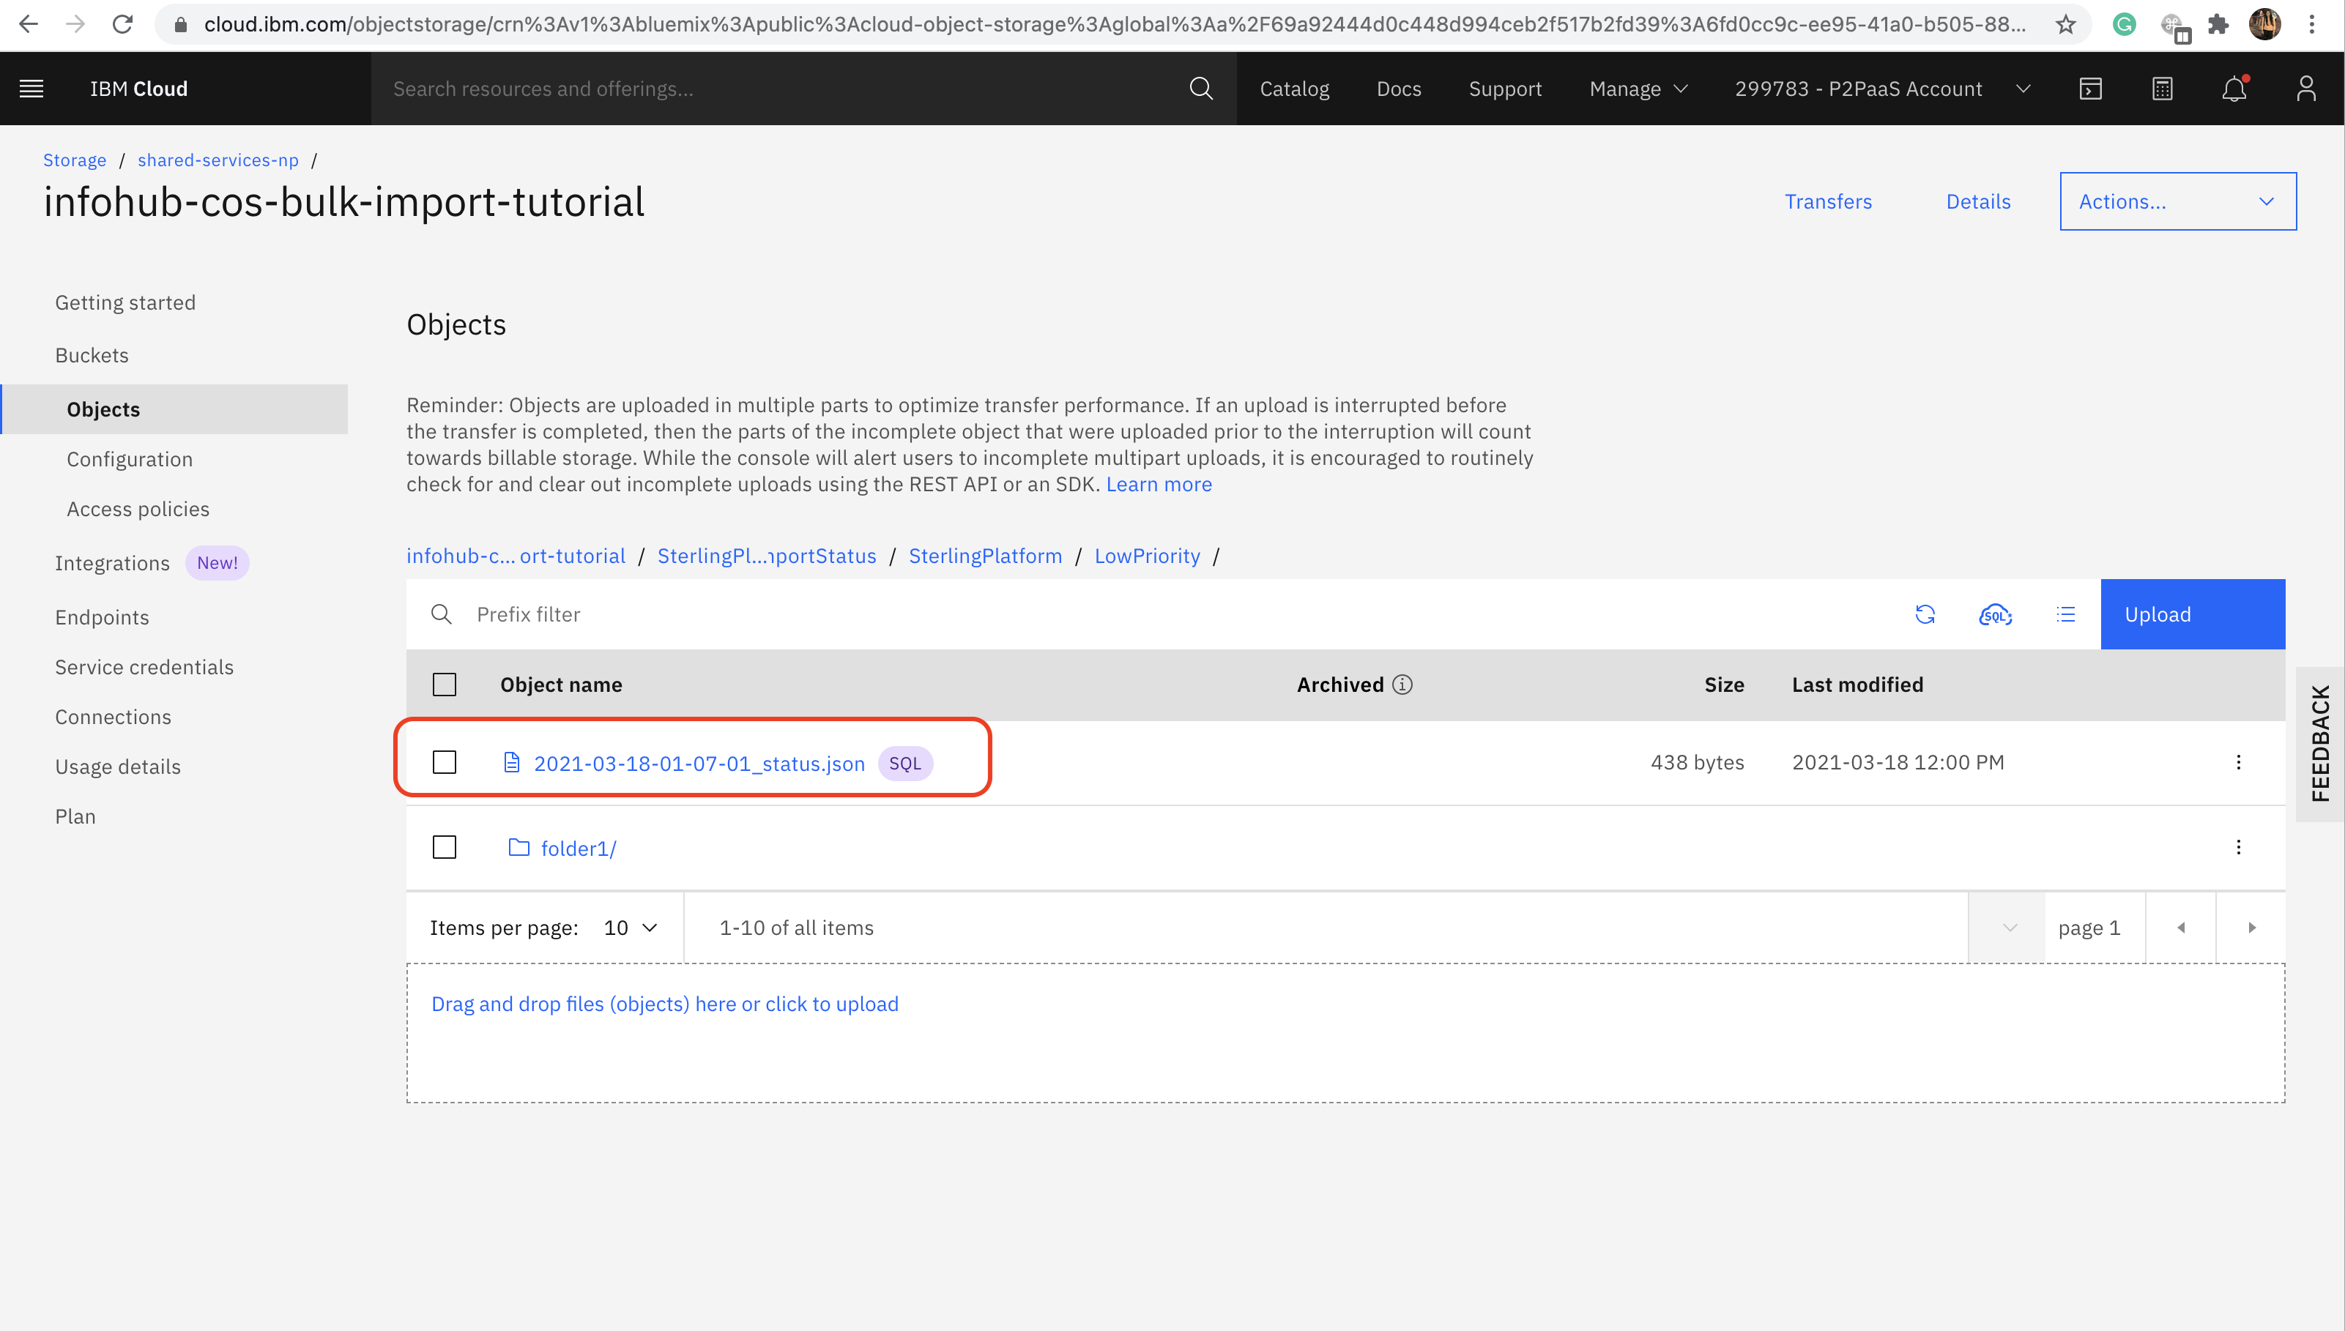Click the refresh objects list icon
The height and width of the screenshot is (1331, 2345).
[1925, 614]
